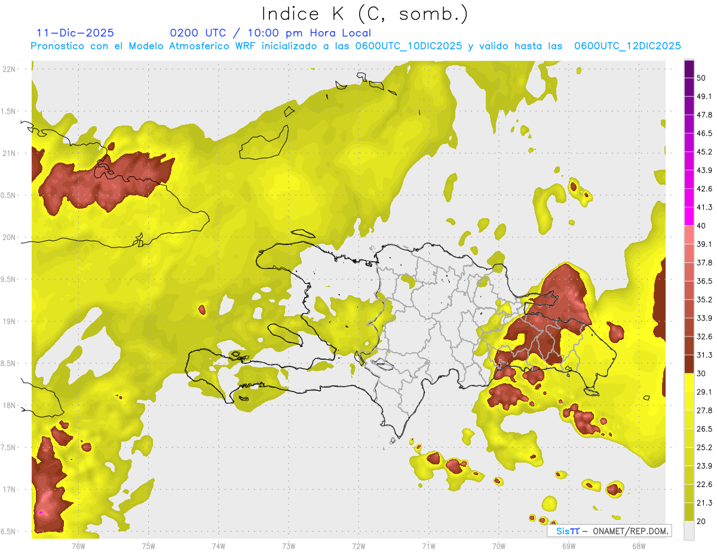The height and width of the screenshot is (554, 717).
Task: Click the latitude axis label '20N'
Action: pyautogui.click(x=10, y=237)
